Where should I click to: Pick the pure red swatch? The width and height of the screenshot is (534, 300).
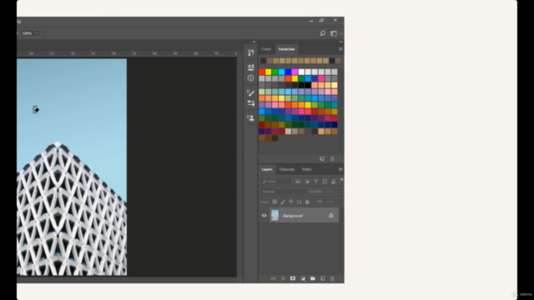(x=261, y=72)
